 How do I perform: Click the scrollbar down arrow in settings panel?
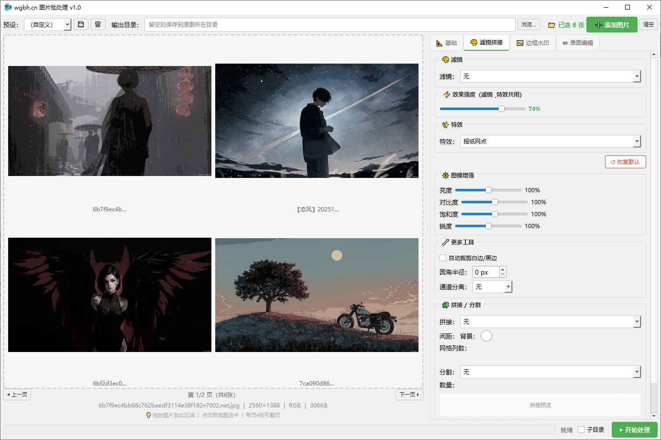(x=654, y=417)
